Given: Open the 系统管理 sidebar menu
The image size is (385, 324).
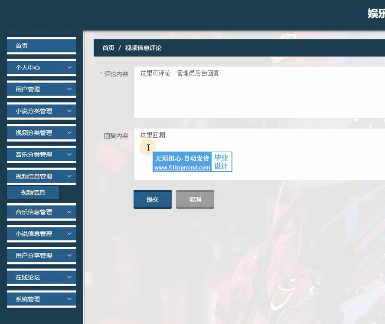Looking at the screenshot, I should 42,299.
